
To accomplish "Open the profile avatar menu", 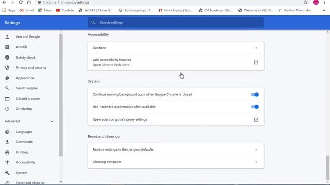I will tap(316, 2).
